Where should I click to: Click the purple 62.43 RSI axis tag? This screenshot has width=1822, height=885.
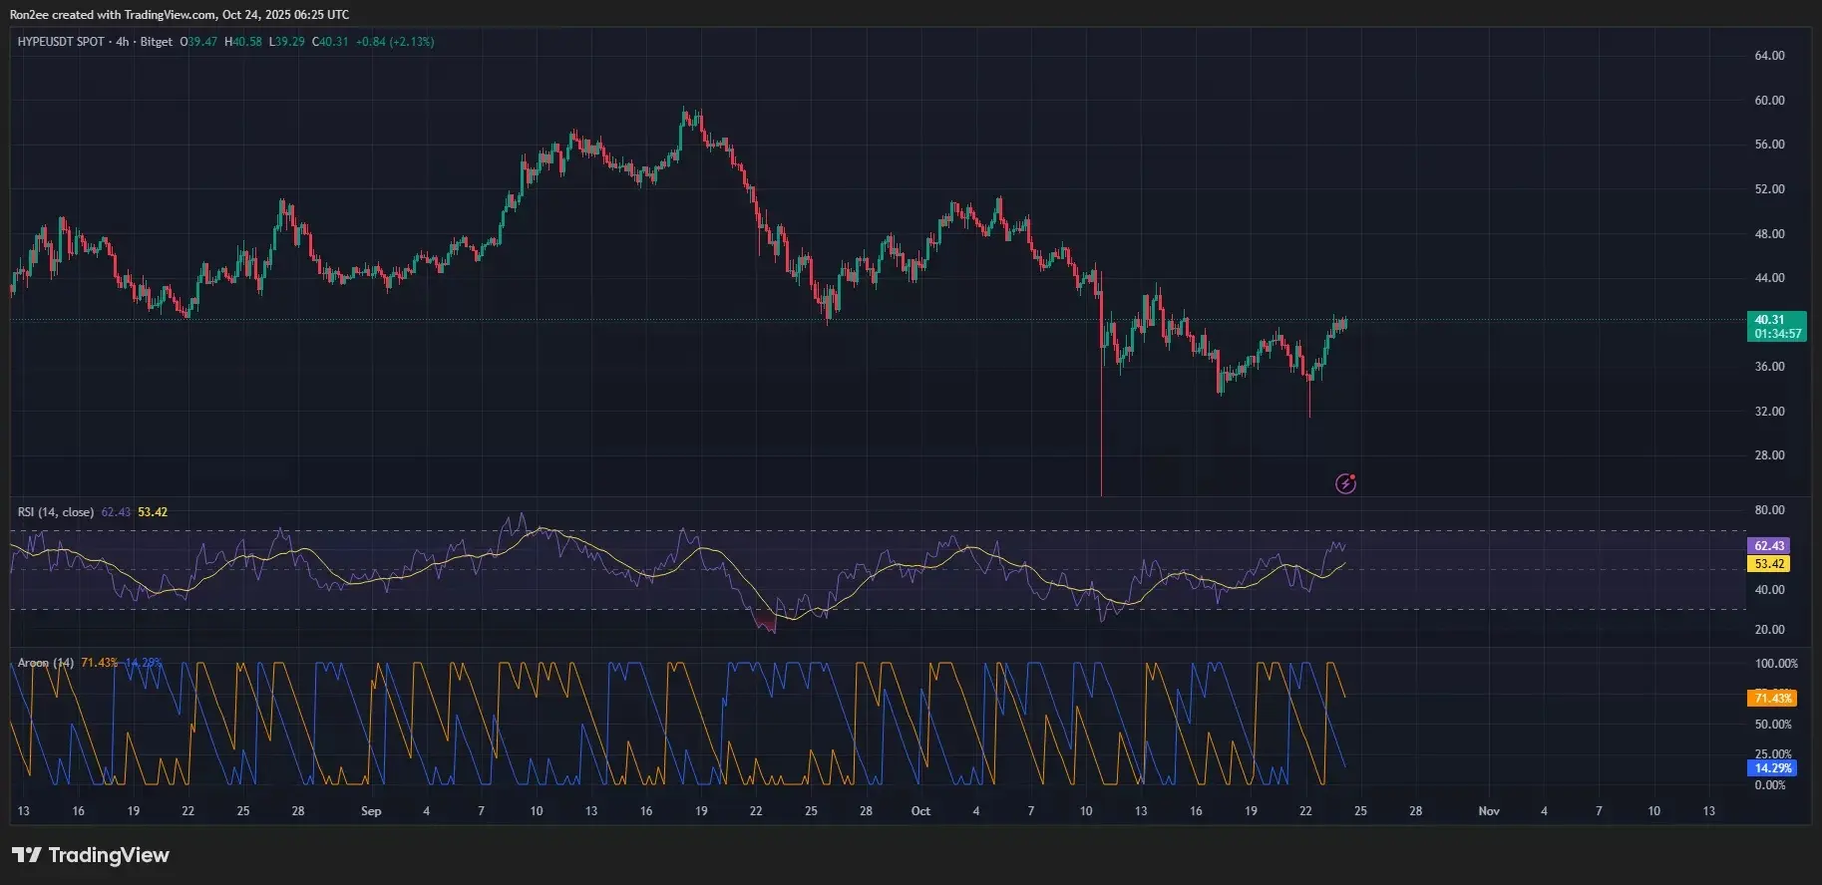click(x=1769, y=546)
